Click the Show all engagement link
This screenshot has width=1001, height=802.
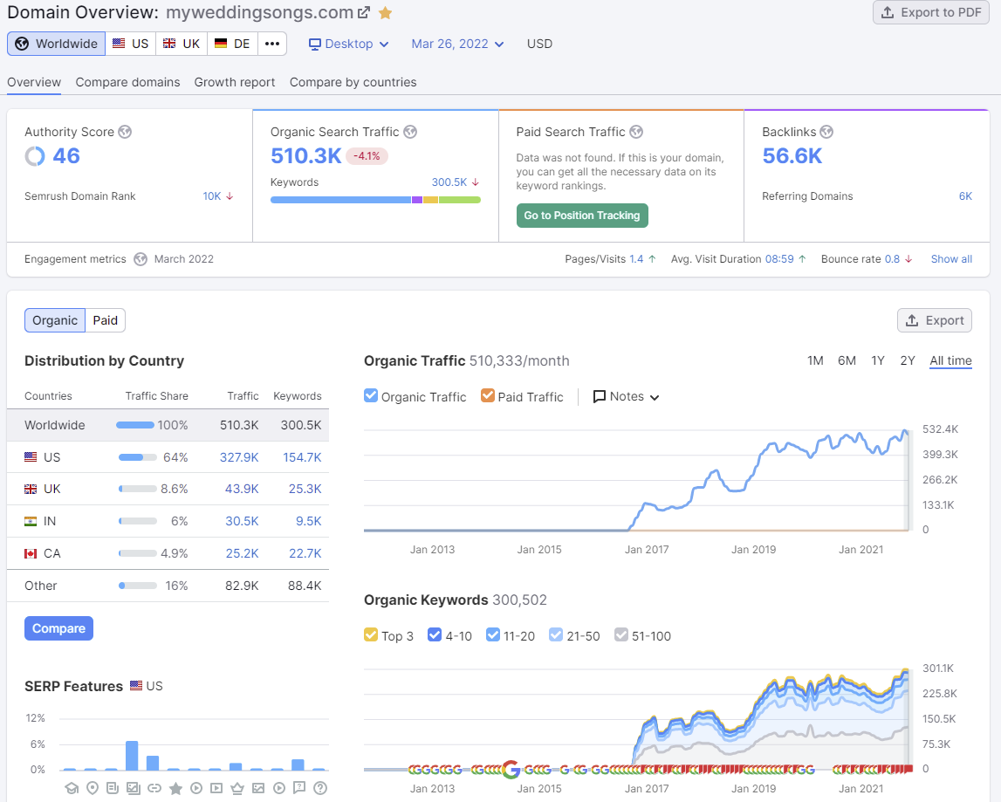(x=951, y=259)
